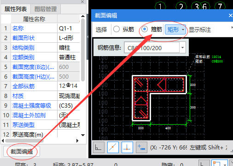Click the plus dynamic input icon
The width and height of the screenshot is (233, 166).
pyautogui.click(x=141, y=147)
